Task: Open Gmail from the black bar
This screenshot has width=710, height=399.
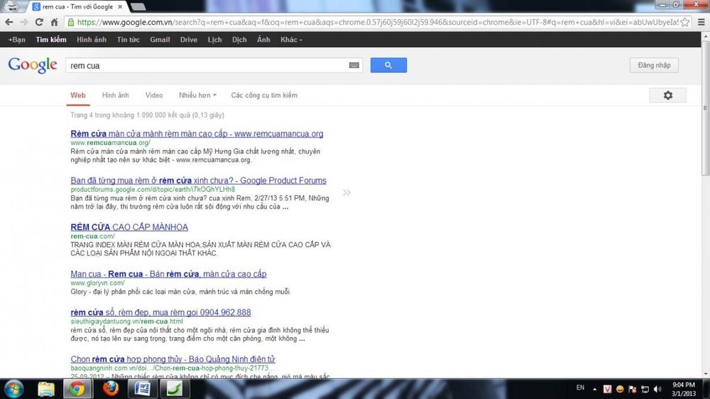Action: coord(160,40)
